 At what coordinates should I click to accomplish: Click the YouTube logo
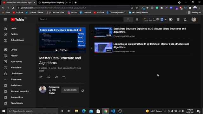point(17,19)
